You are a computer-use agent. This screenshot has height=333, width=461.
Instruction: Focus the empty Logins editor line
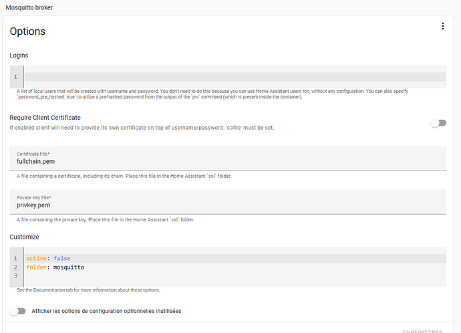(x=234, y=77)
